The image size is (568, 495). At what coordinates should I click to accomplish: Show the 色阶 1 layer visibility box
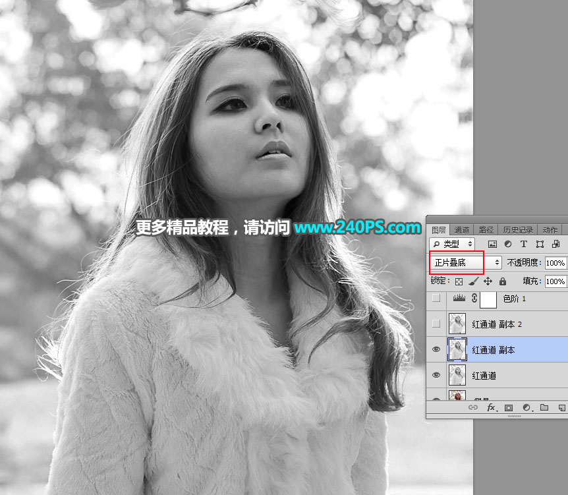point(436,298)
